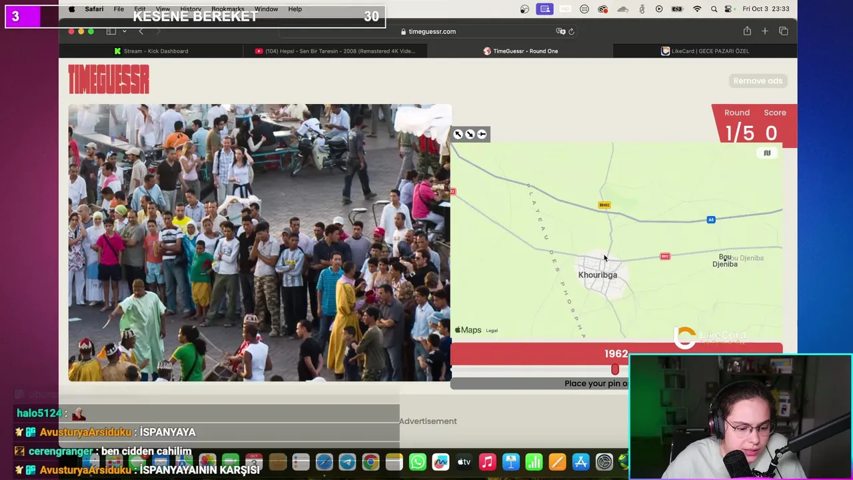853x480 pixels.
Task: Click the Wi-Fi menu bar icon
Action: tap(697, 9)
